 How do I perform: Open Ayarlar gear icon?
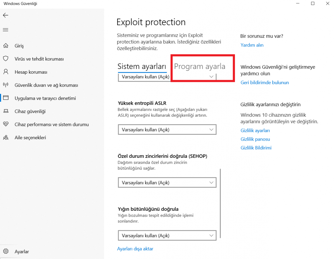point(6,251)
